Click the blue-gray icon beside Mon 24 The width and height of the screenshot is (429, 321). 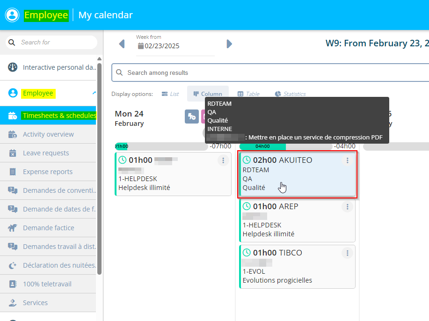[x=191, y=117]
